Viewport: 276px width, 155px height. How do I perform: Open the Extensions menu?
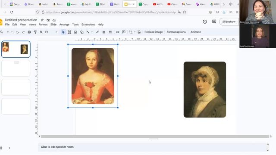click(x=88, y=25)
